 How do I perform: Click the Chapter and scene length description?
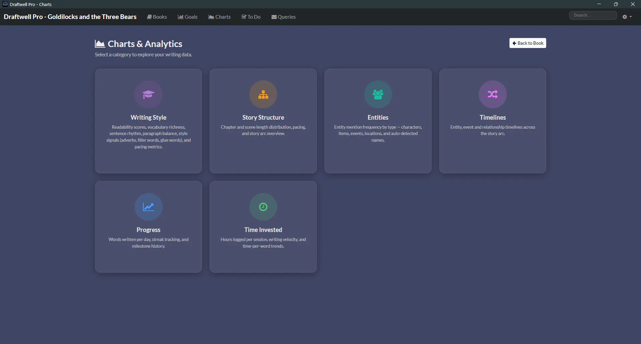263,130
